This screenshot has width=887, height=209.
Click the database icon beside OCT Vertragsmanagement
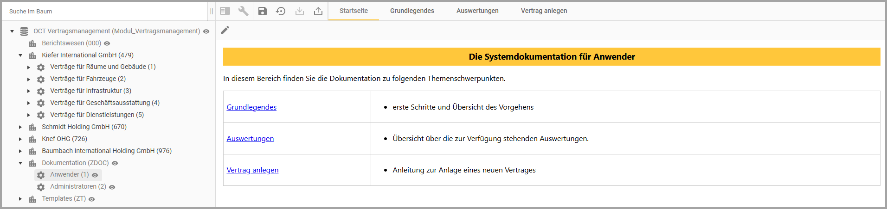pyautogui.click(x=24, y=31)
